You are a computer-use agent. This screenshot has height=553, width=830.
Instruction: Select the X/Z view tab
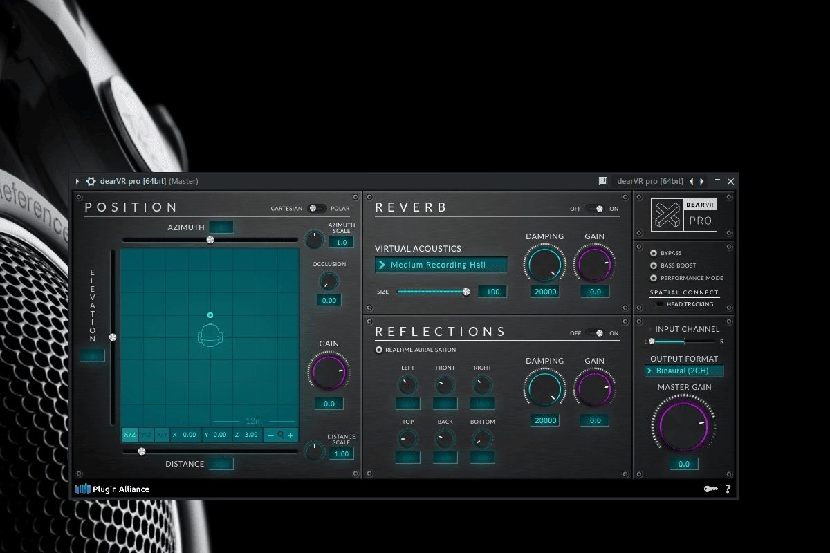tap(129, 435)
